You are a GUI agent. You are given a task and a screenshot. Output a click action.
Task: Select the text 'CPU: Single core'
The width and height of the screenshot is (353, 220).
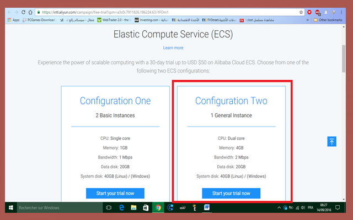pos(115,138)
